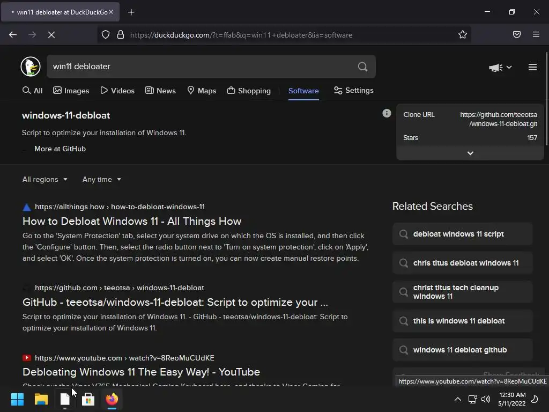The height and width of the screenshot is (412, 549).
Task: Switch to the News tab
Action: pyautogui.click(x=160, y=91)
